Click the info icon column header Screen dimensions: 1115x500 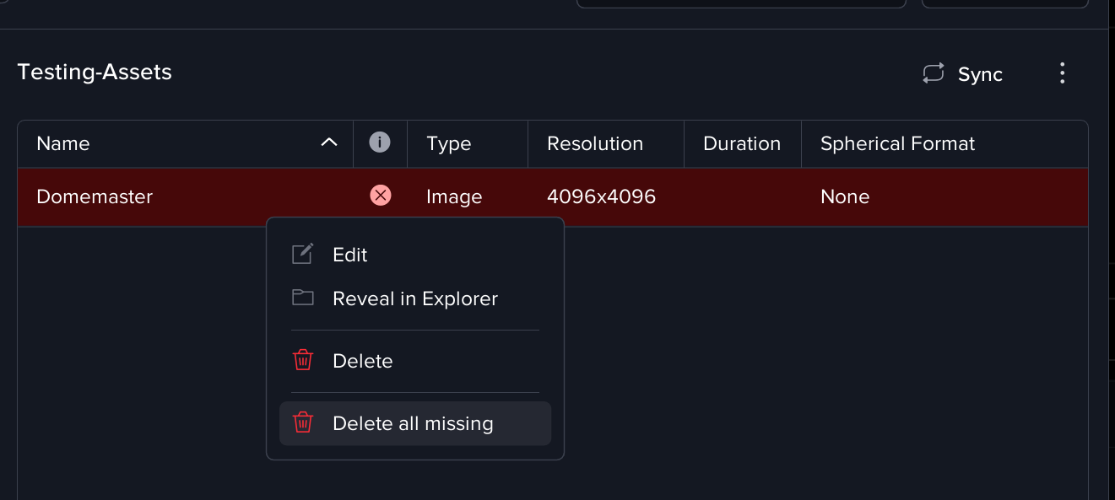pyautogui.click(x=380, y=143)
